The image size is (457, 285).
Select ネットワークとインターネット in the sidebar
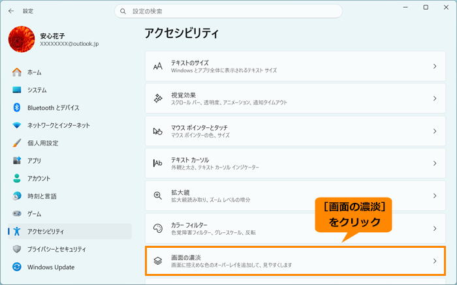[x=59, y=125]
